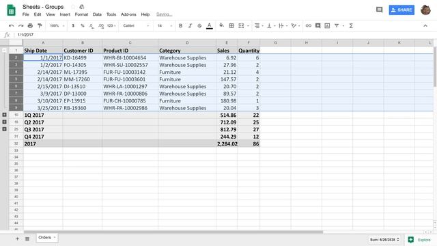Open the functions sigma menu
437x246 pixels.
click(351, 26)
